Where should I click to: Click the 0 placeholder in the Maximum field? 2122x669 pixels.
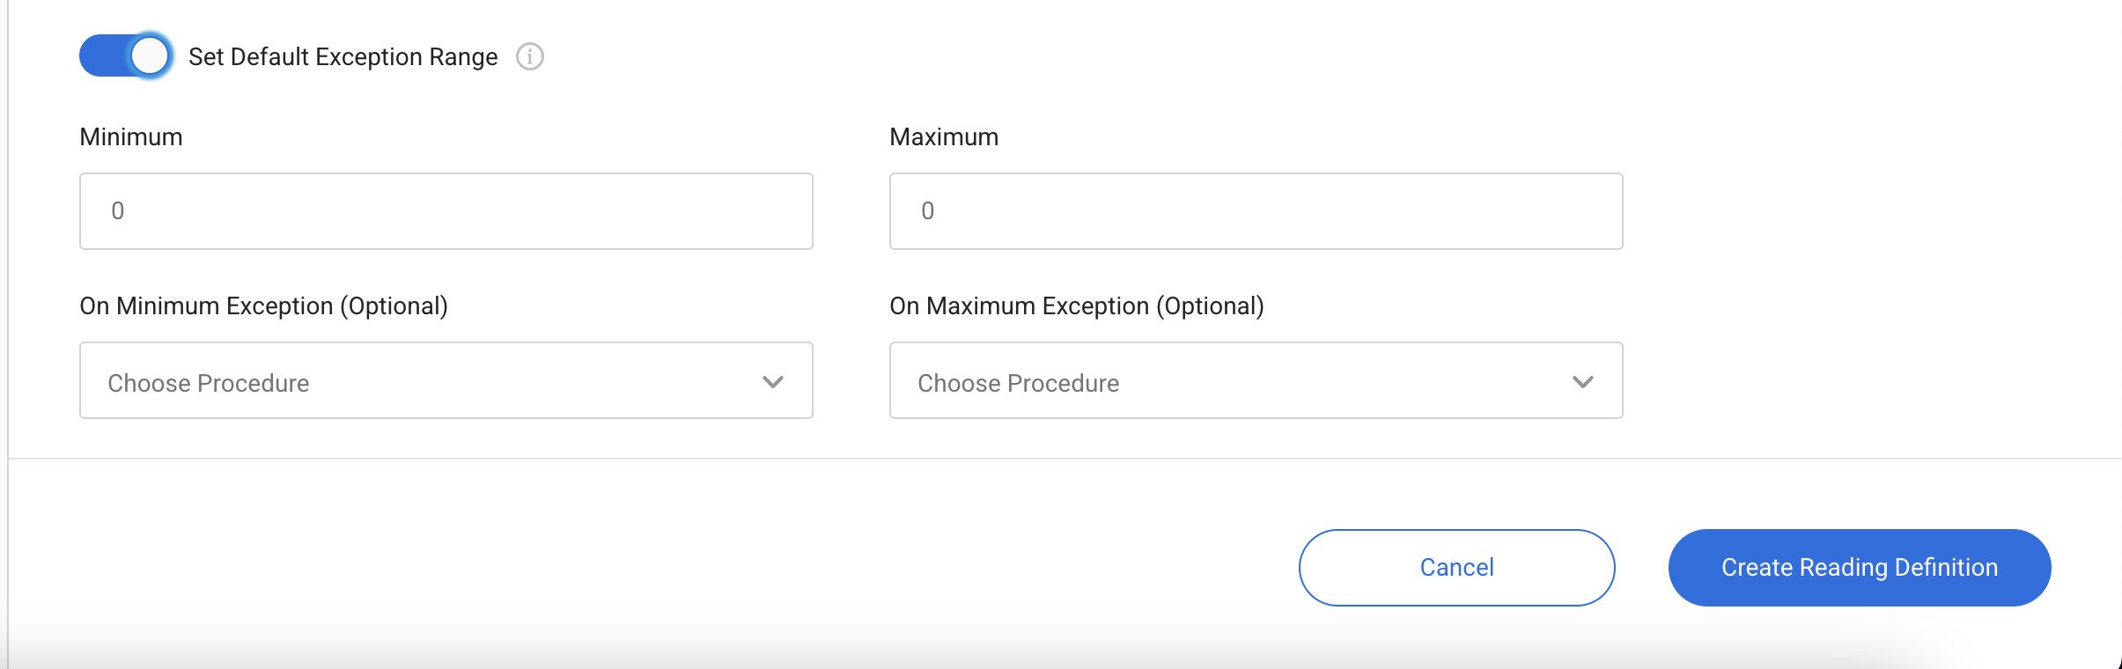[x=928, y=211]
